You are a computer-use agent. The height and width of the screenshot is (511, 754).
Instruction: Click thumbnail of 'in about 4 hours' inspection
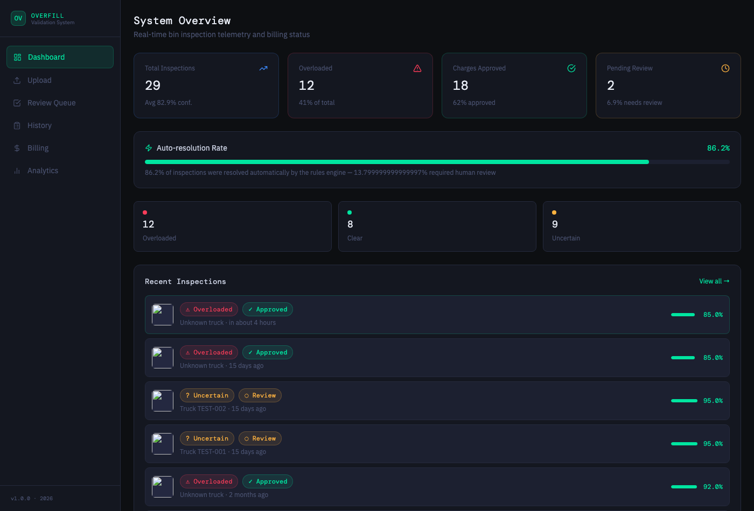(163, 315)
